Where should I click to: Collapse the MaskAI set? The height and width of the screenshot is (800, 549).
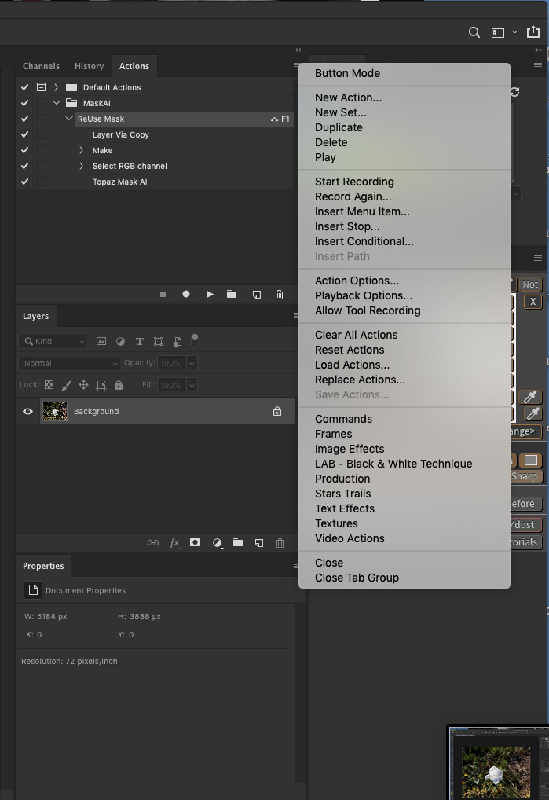57,103
